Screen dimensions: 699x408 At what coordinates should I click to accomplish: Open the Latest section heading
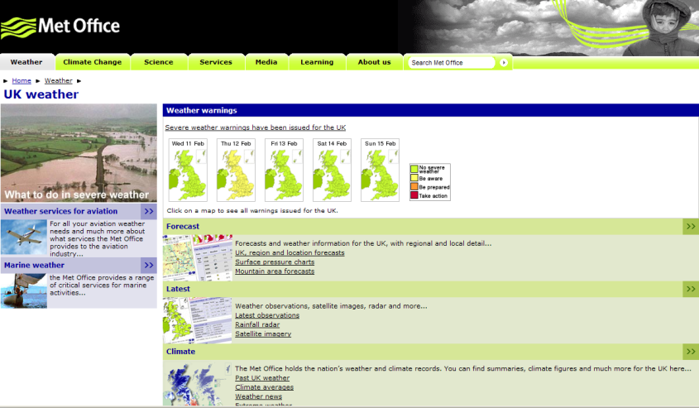(x=178, y=289)
